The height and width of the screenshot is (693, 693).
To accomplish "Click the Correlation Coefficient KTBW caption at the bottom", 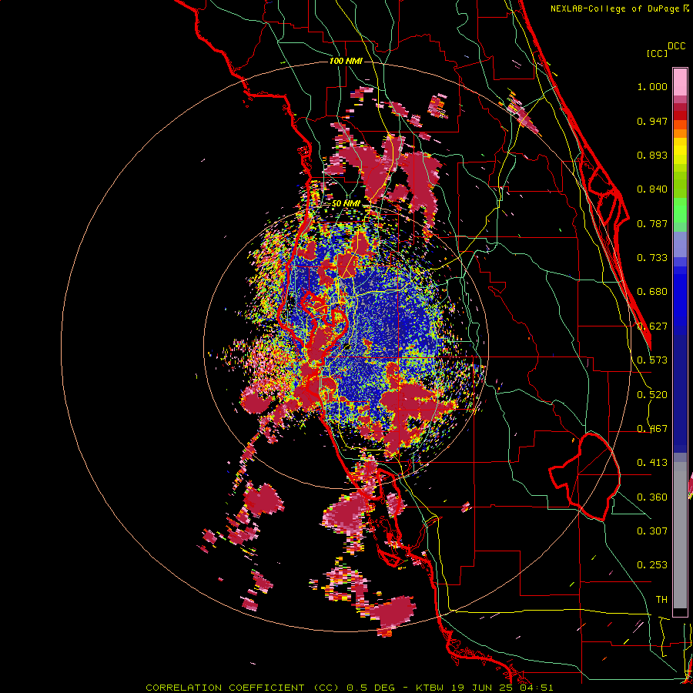I will [349, 688].
